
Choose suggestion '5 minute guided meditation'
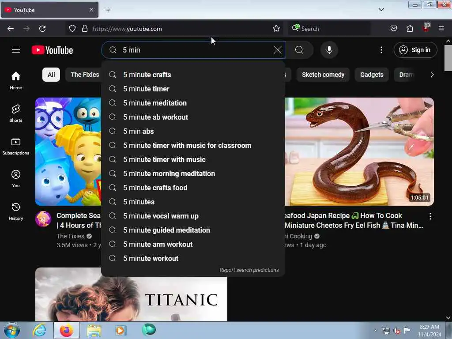click(x=193, y=230)
